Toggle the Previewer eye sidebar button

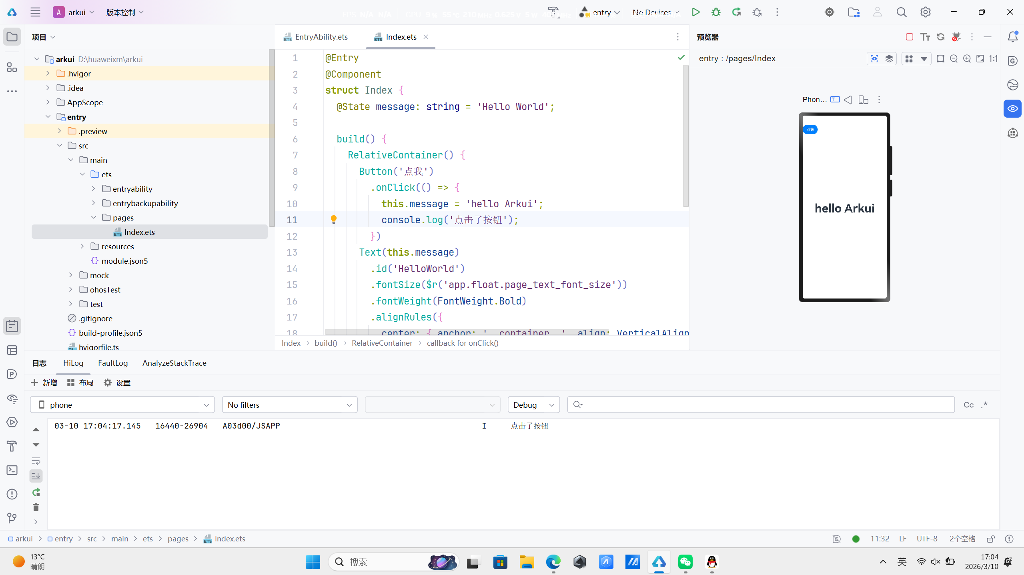click(1012, 109)
